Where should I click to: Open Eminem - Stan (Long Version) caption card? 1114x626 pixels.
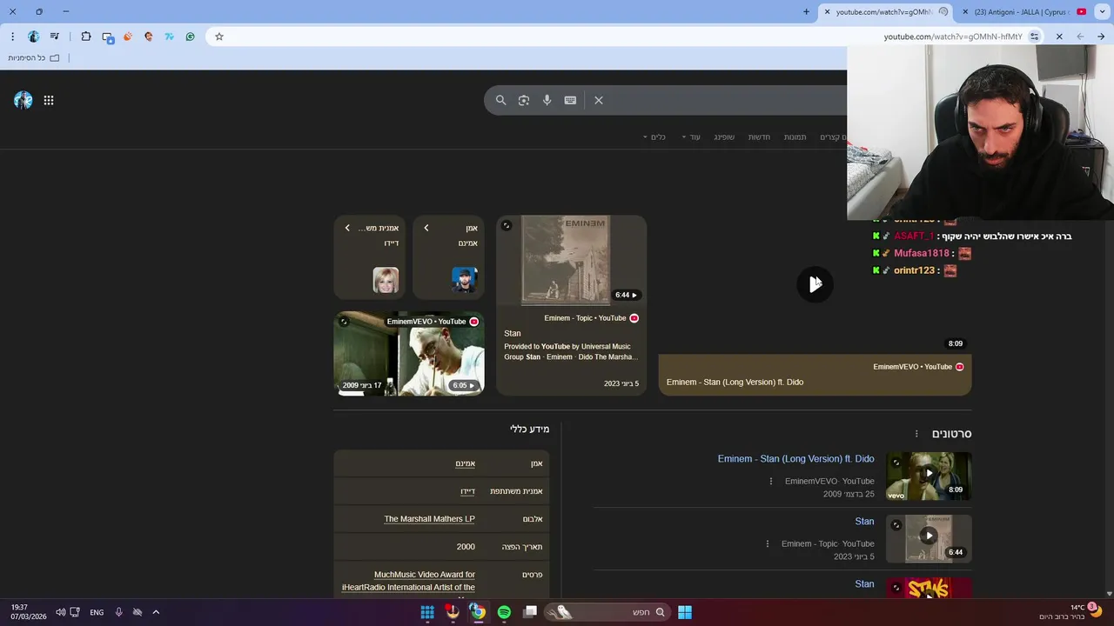pos(815,375)
